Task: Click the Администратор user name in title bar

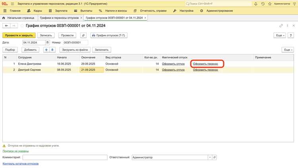Action: point(282,4)
